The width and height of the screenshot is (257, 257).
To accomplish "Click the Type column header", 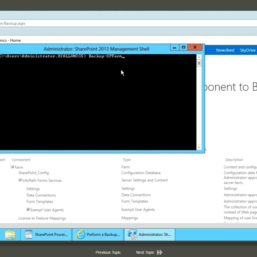I will (127, 160).
